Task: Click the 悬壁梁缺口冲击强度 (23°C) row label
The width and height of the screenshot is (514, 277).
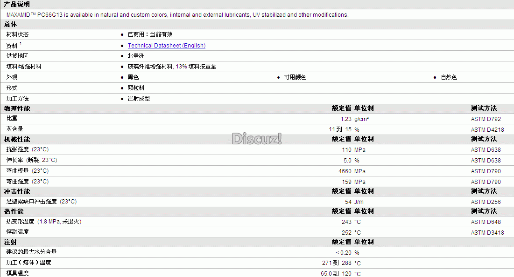Action: tap(42, 202)
